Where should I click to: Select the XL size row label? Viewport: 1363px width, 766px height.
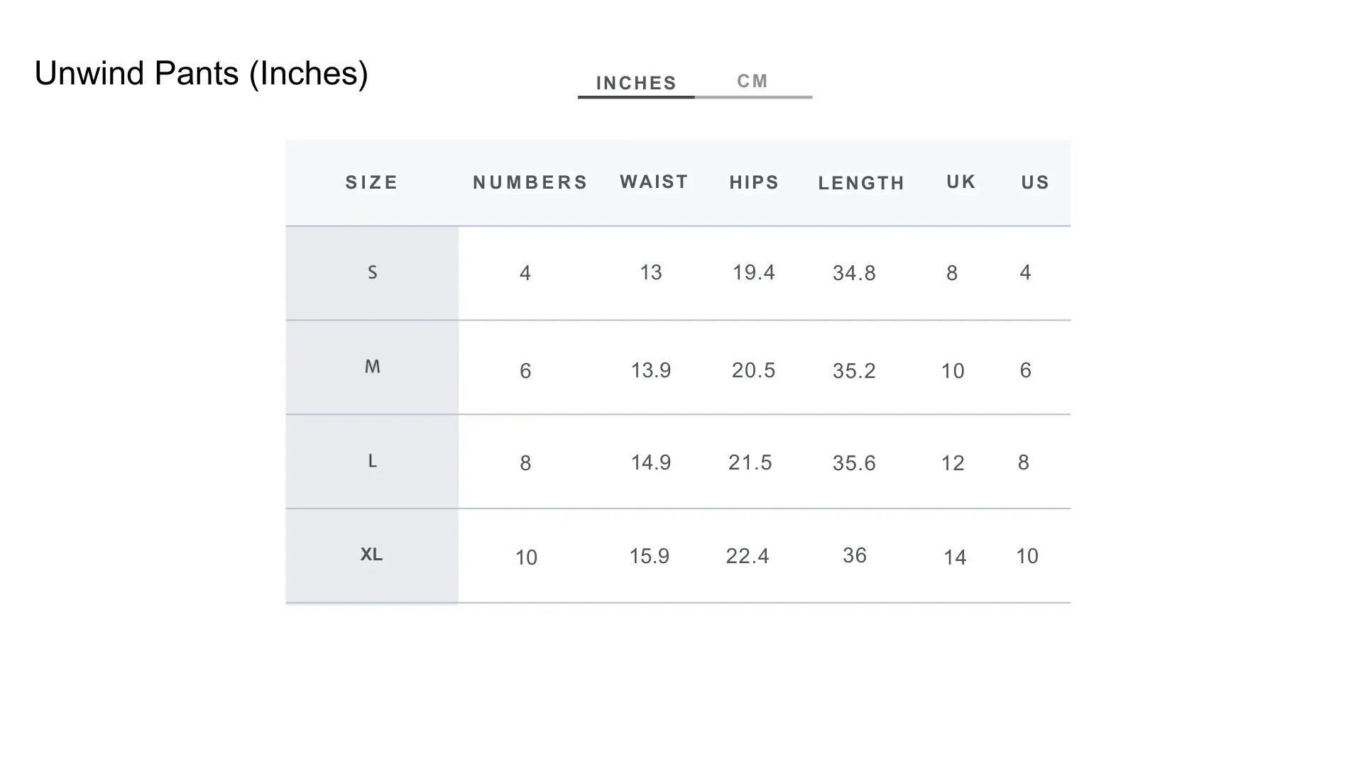[x=372, y=554]
